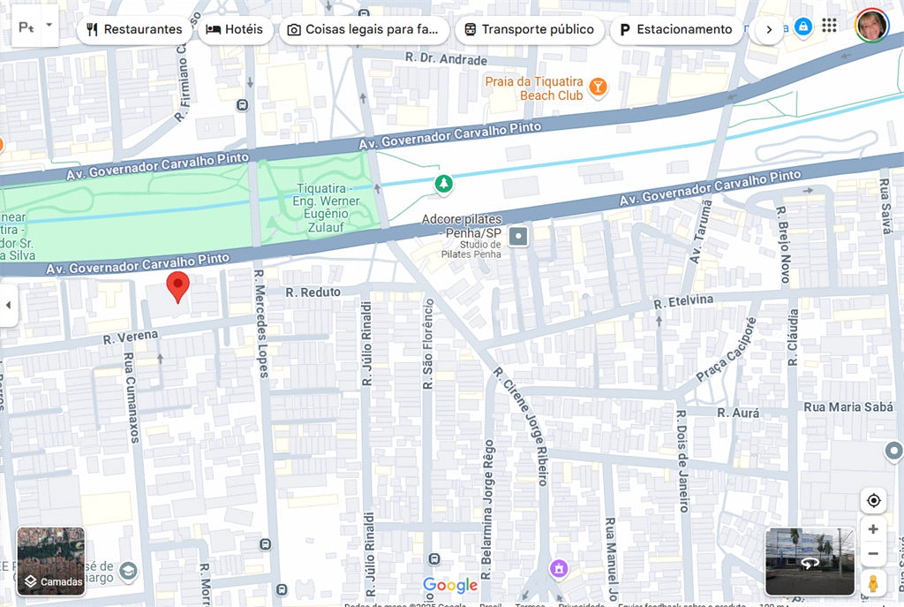Click the R. Cláudia street label
904x607 pixels.
click(793, 338)
